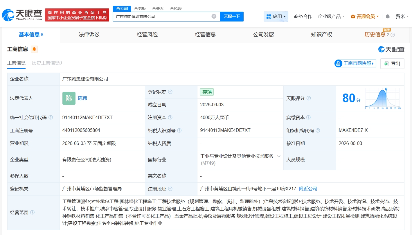This screenshot has width=412, height=235.
Task: Select the 查老板 search tab
Action: 140,8
